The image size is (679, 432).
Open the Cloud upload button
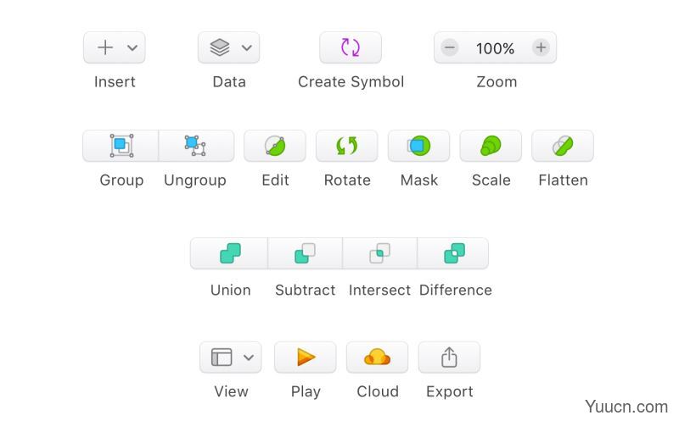click(x=377, y=357)
